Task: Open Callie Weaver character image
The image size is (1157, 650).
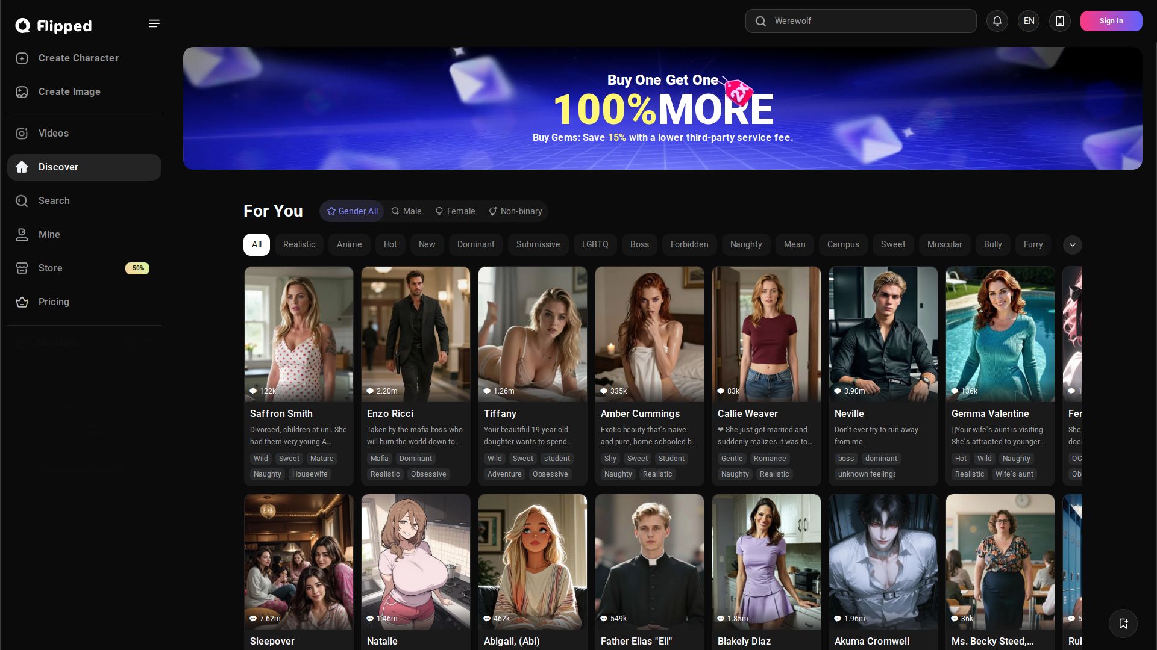Action: [x=767, y=334]
